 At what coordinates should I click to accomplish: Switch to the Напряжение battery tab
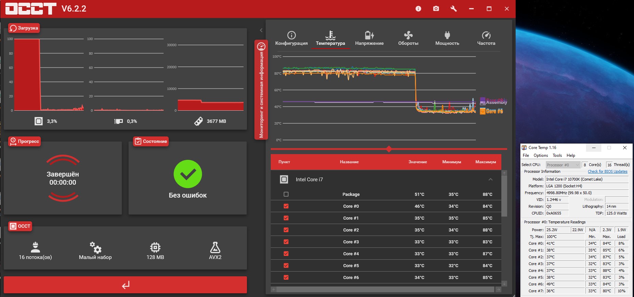pyautogui.click(x=369, y=35)
